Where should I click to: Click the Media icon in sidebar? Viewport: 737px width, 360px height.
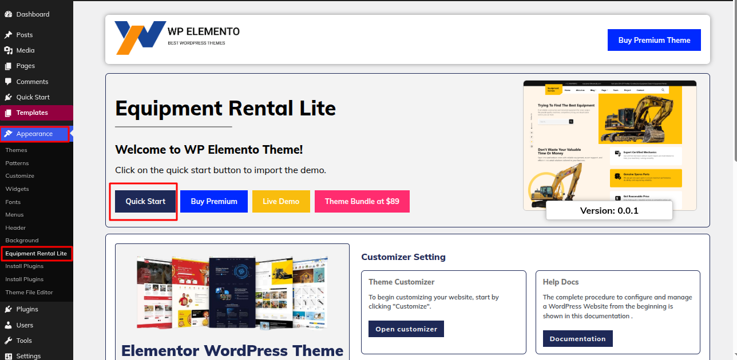click(9, 50)
